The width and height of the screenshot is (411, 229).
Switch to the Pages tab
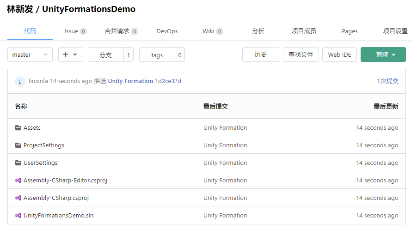(x=350, y=31)
